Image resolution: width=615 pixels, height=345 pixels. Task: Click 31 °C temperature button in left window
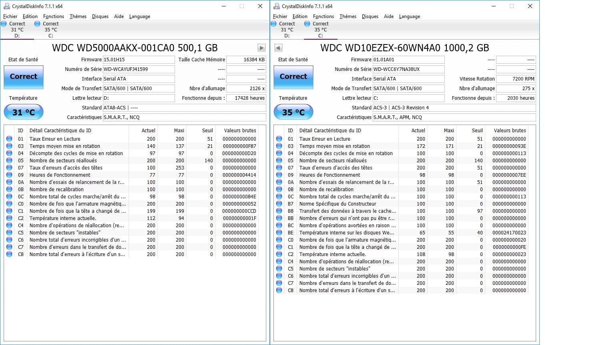pos(24,112)
